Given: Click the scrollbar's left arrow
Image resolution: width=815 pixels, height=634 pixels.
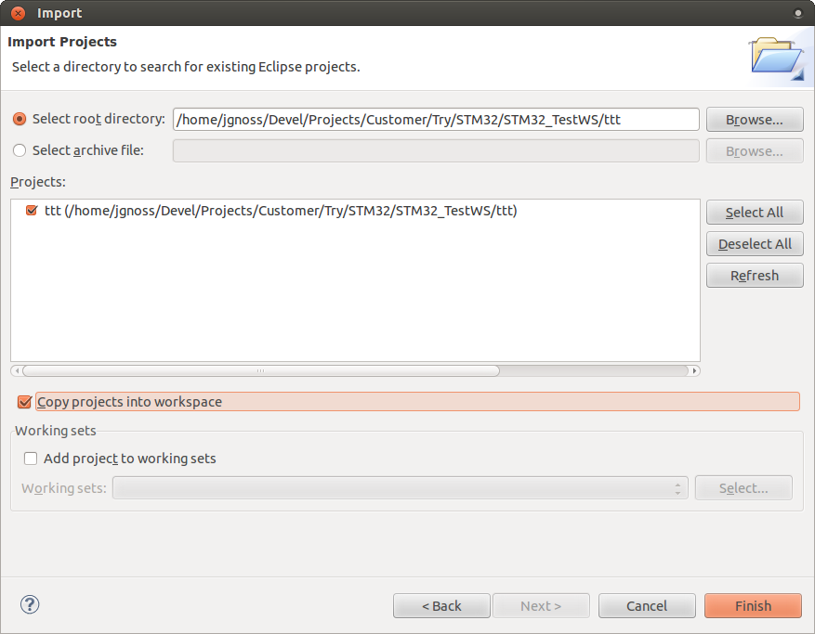Looking at the screenshot, I should [17, 370].
